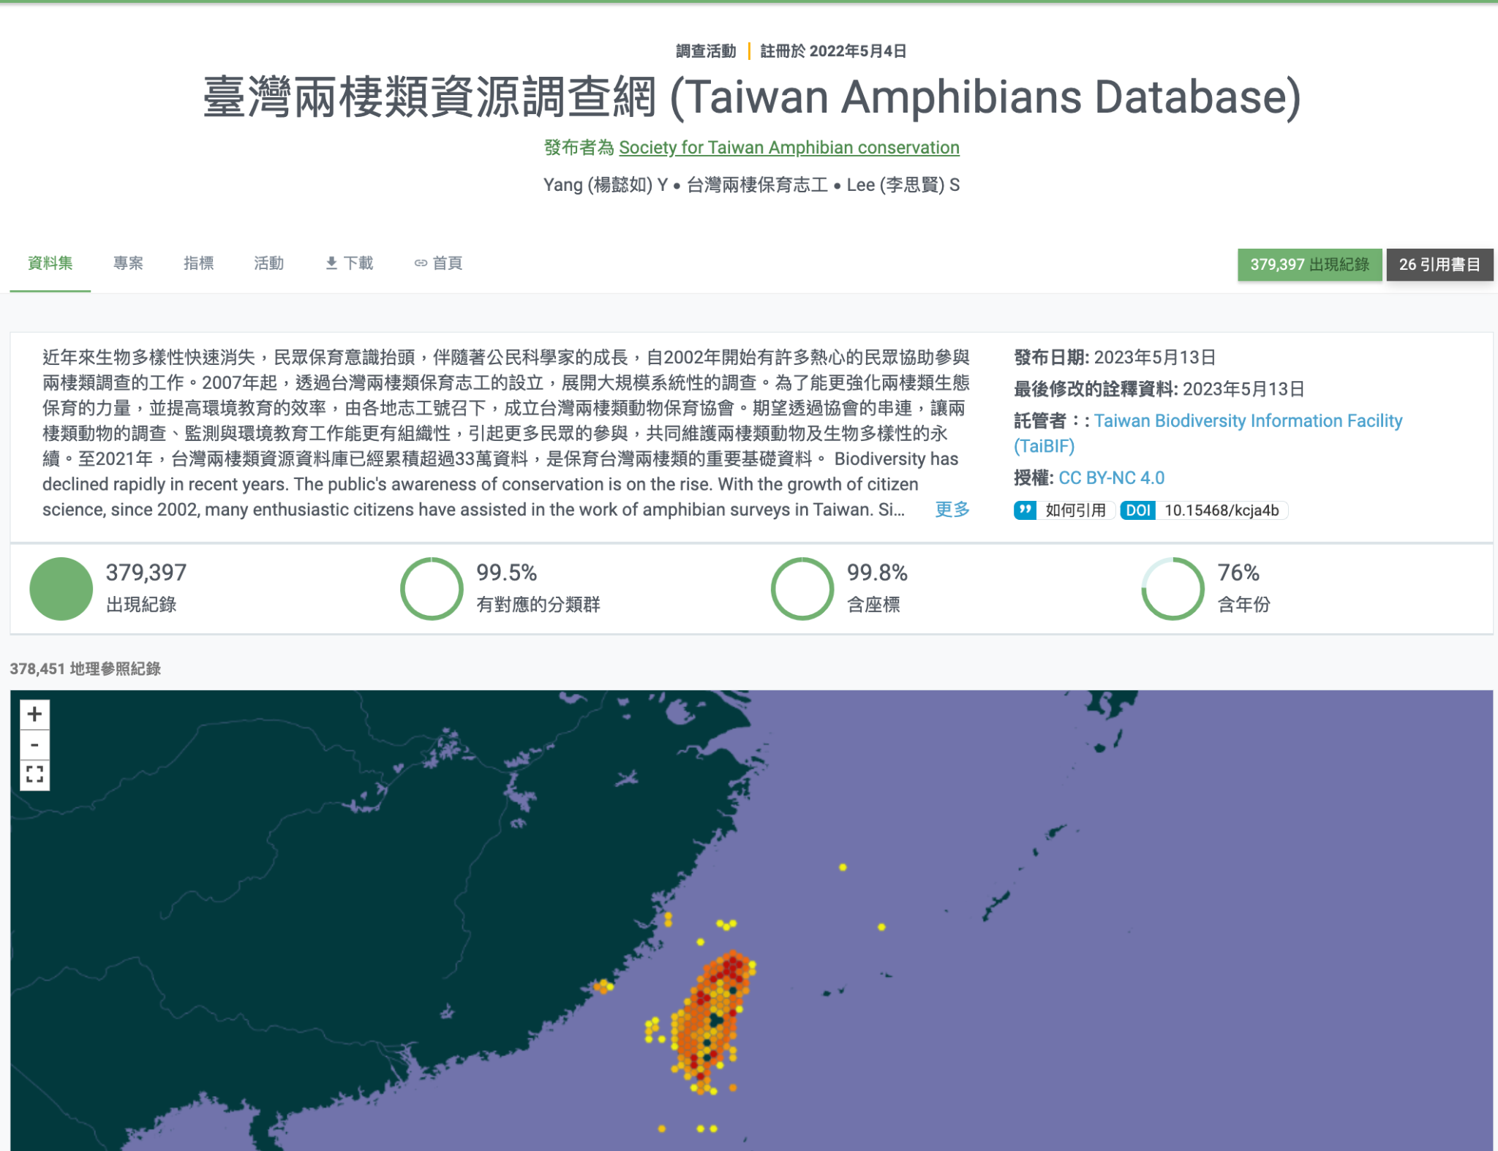Click the 76% 含年份 progress ring
The width and height of the screenshot is (1498, 1151).
click(x=1172, y=589)
